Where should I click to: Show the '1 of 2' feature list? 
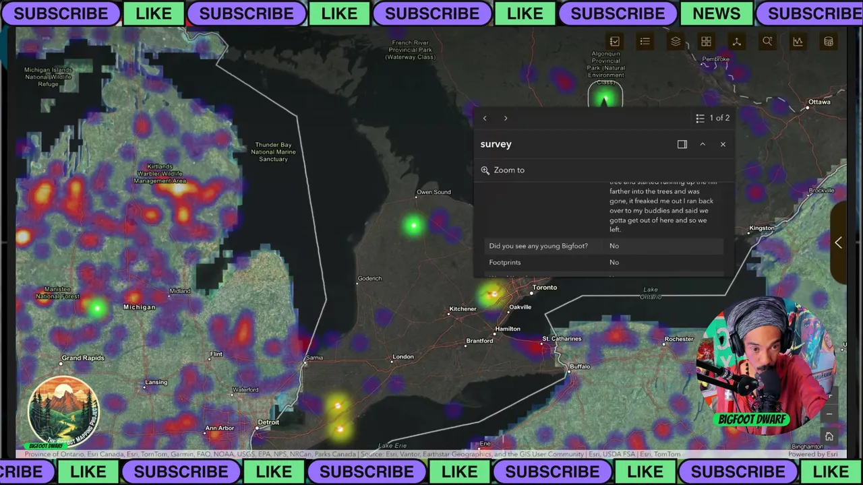[713, 118]
